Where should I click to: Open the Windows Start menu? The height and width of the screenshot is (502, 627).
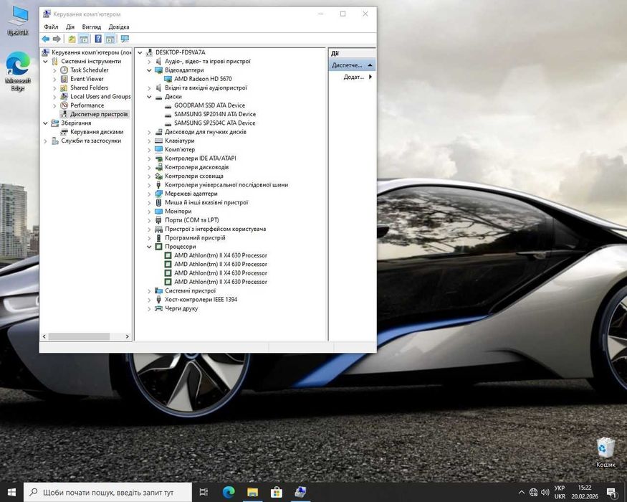[11, 492]
